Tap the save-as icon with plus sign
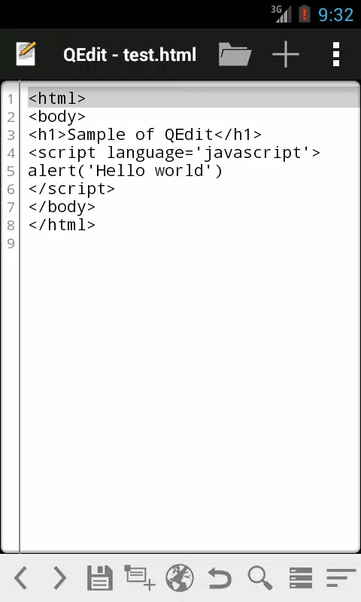361x602 pixels. tap(140, 577)
